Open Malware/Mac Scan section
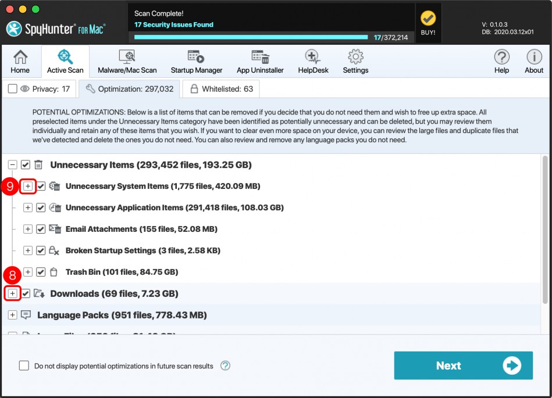The image size is (552, 398). (x=127, y=62)
